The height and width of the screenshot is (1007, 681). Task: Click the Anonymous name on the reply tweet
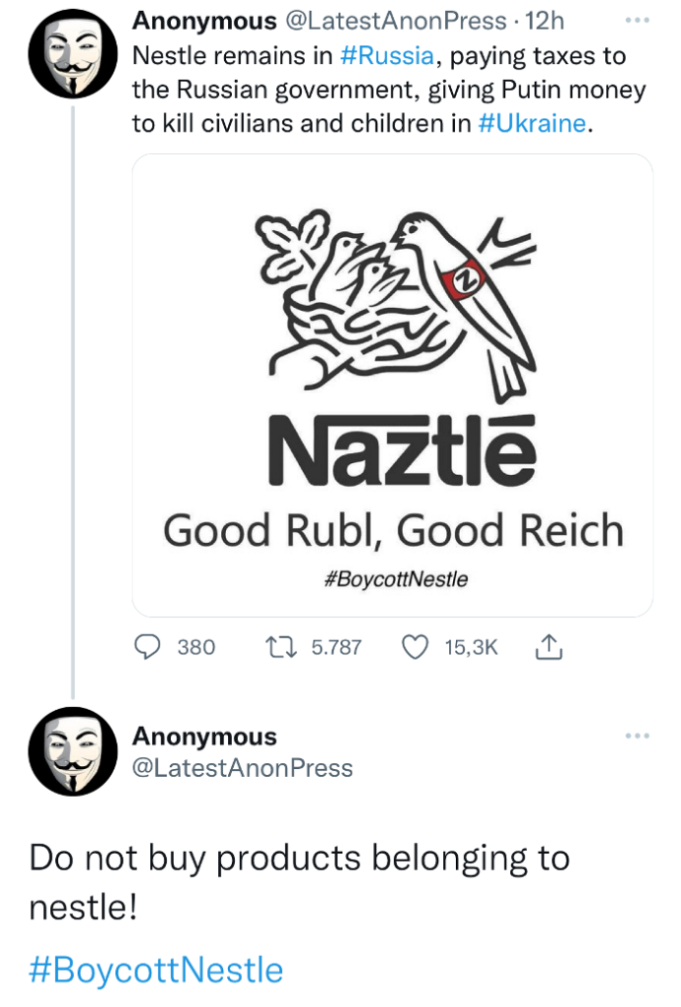[x=204, y=737]
